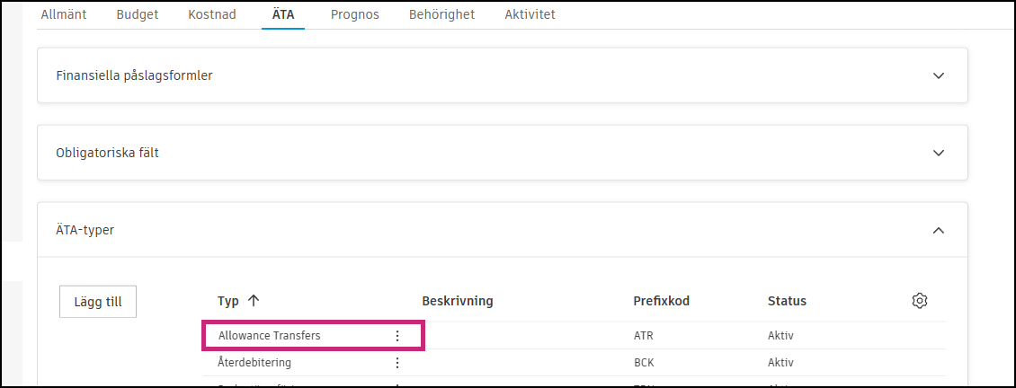Image resolution: width=1016 pixels, height=388 pixels.
Task: Open the Kostnad tab
Action: tap(211, 14)
